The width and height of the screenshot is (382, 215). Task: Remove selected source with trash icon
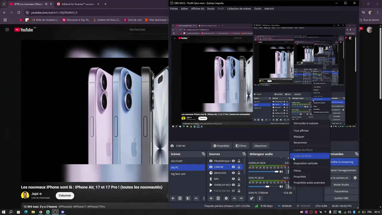pos(218,198)
